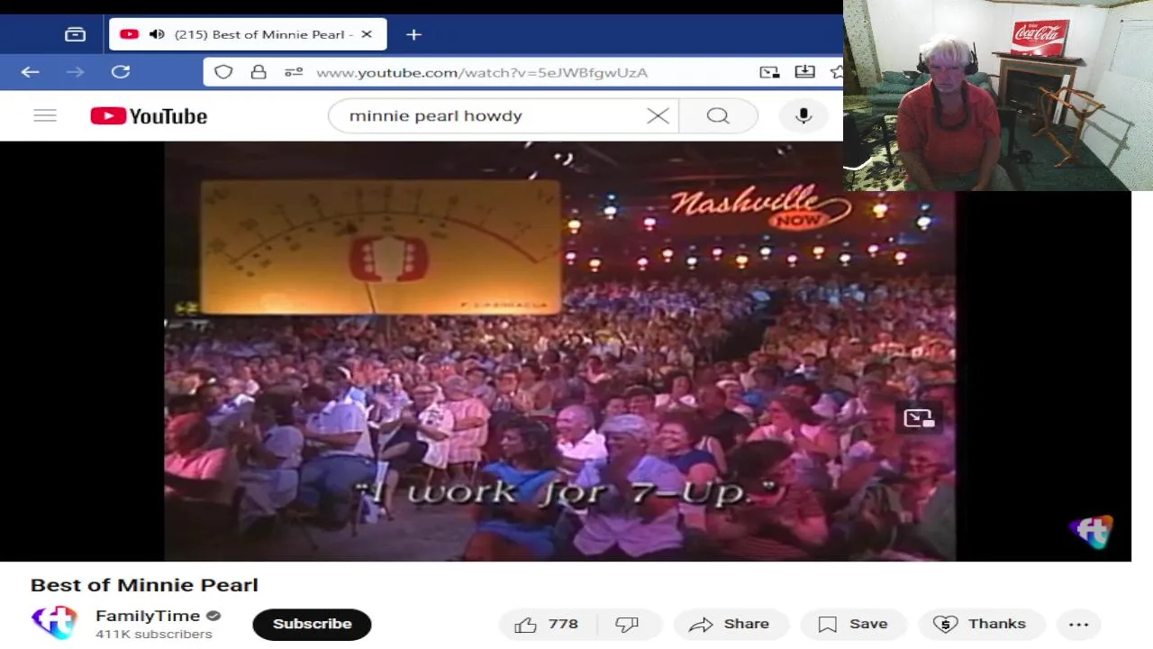Dislike this video
Image resolution: width=1153 pixels, height=649 pixels.
(627, 624)
